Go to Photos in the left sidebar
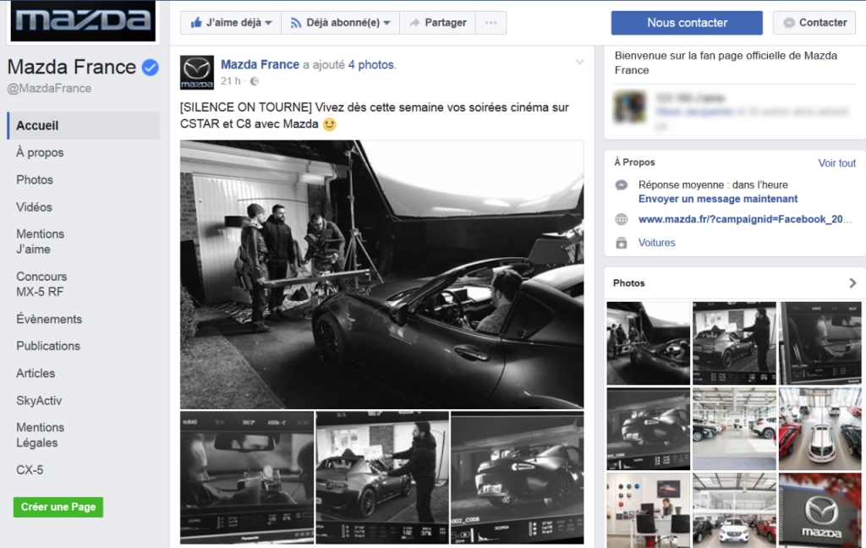This screenshot has height=548, width=866. 35,179
